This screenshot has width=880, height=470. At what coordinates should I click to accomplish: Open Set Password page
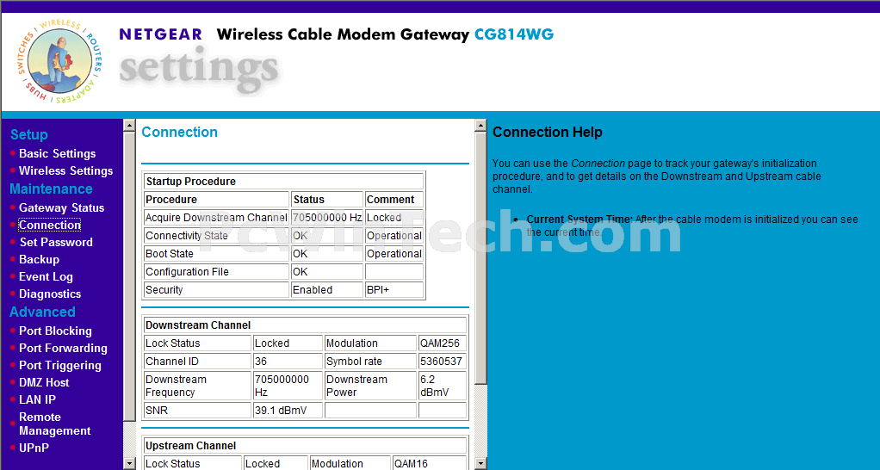click(56, 242)
